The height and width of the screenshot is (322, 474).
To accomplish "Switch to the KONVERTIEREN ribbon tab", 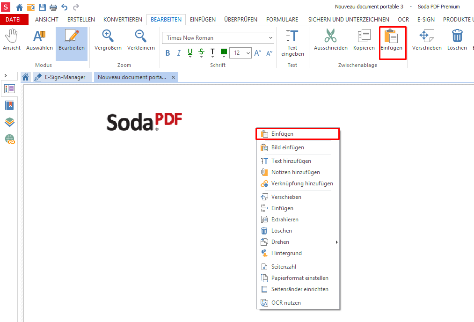I will [123, 20].
